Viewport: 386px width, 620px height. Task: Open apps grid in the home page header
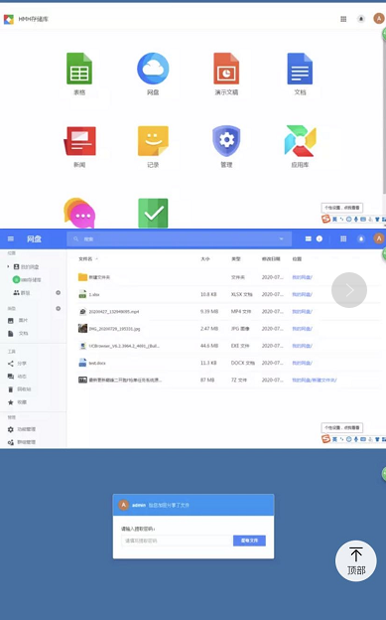[x=343, y=19]
